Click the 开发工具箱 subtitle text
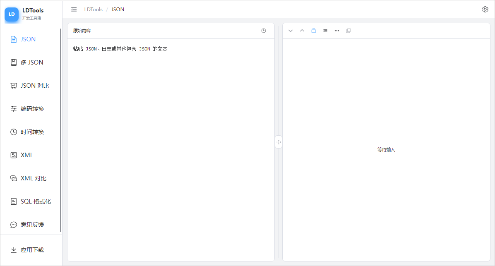Image resolution: width=495 pixels, height=266 pixels. [x=31, y=18]
